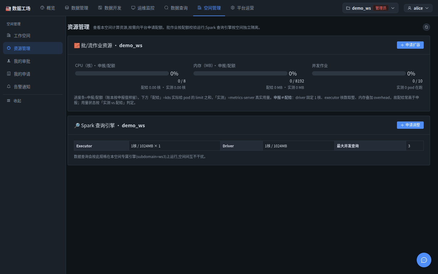Click the CPU usage progress bar
438x274 pixels.
tap(122, 73)
